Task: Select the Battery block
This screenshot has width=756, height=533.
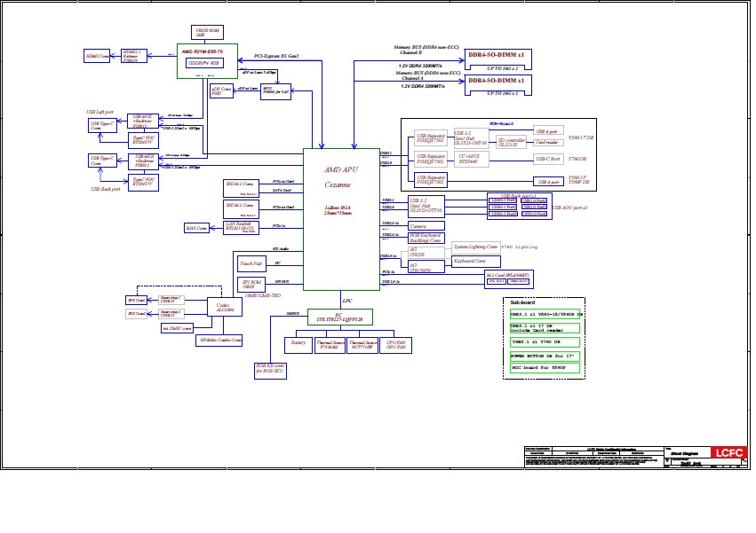Action: tap(298, 345)
